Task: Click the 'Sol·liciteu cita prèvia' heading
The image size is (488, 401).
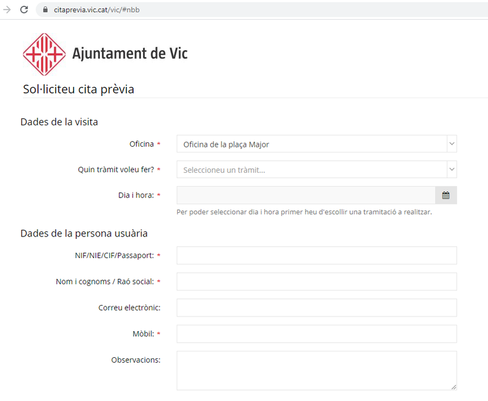Action: click(x=78, y=89)
